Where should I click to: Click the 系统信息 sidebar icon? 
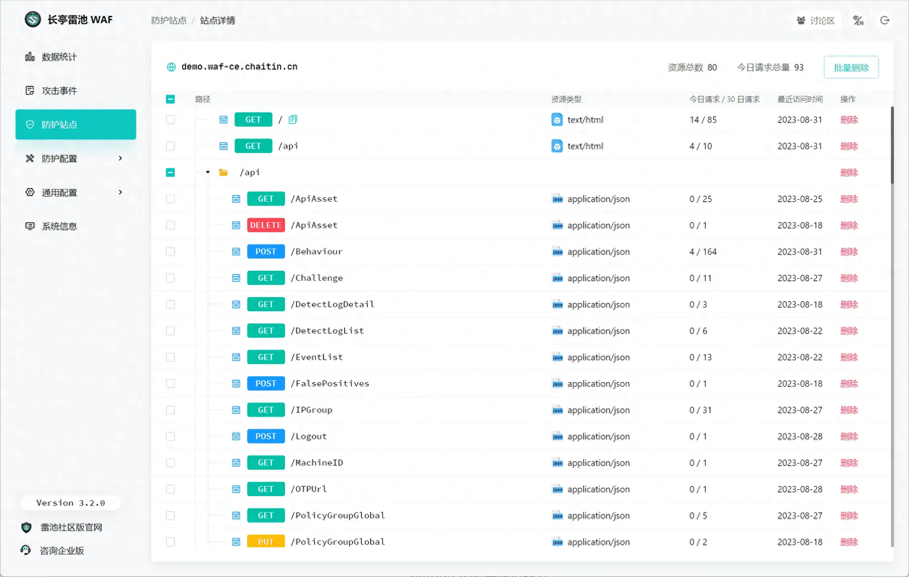tap(30, 226)
